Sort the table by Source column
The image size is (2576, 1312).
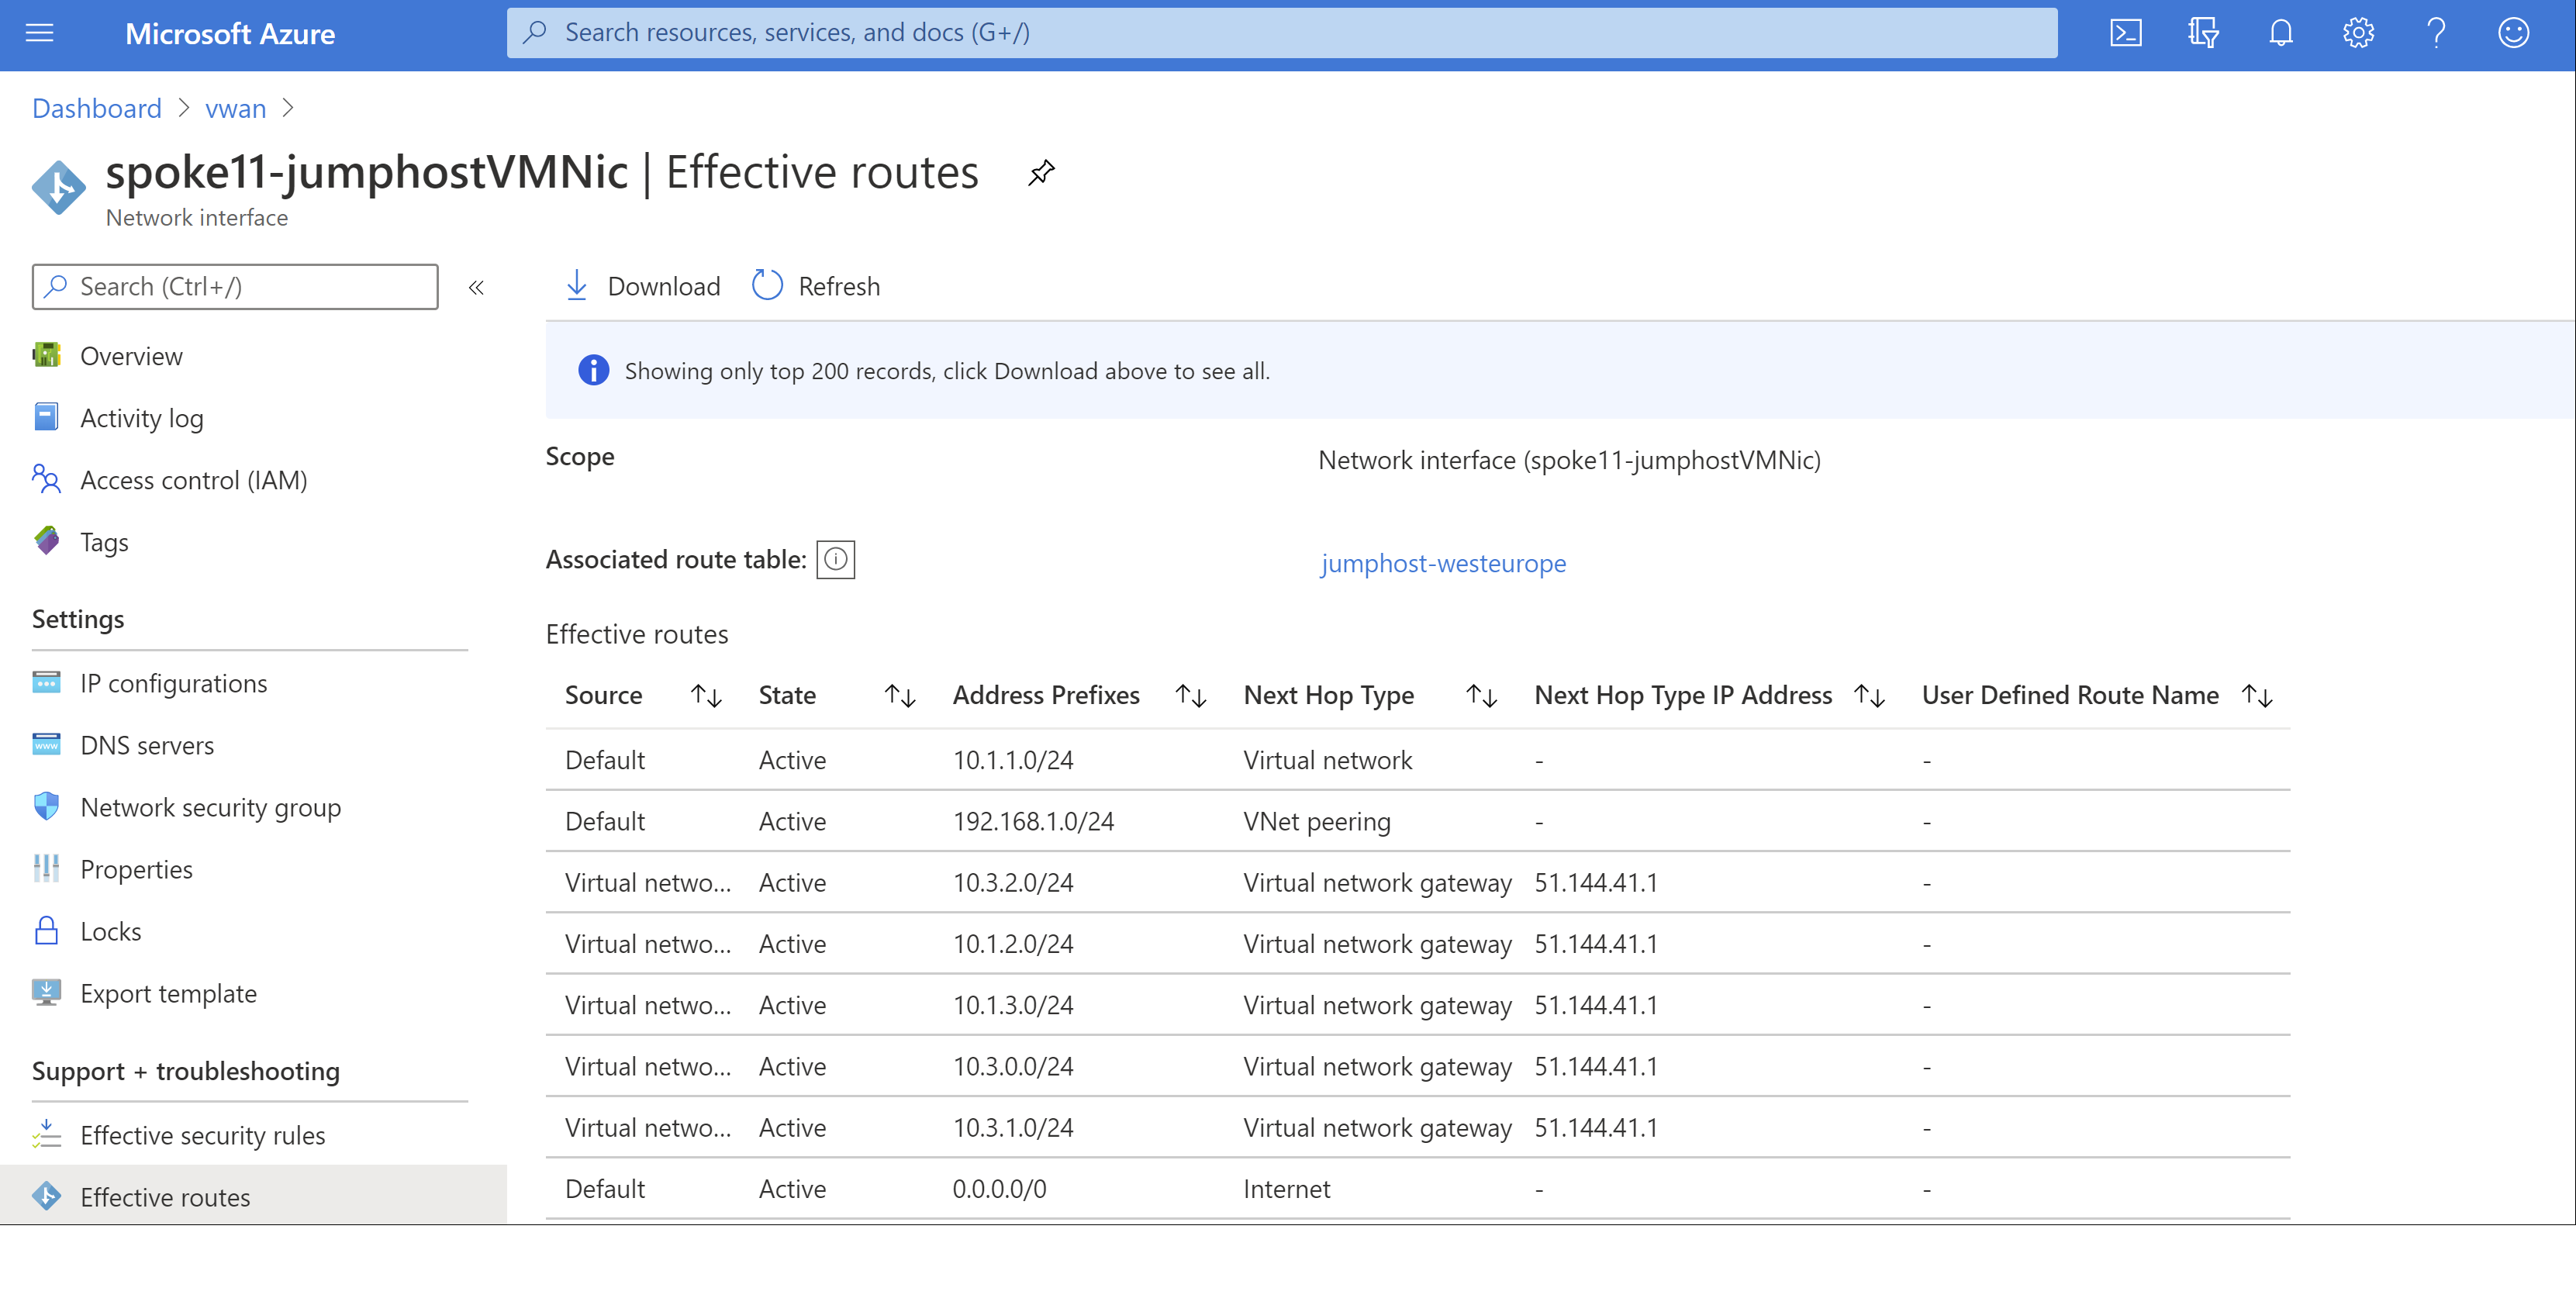coord(706,696)
